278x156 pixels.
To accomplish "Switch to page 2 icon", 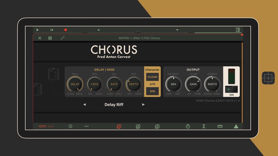I will point(138,126).
